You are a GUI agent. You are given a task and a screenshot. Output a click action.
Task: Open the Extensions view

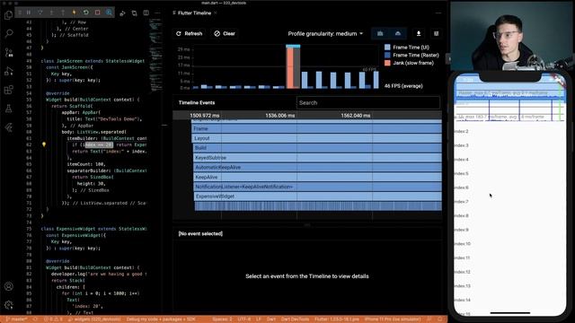(x=8, y=90)
